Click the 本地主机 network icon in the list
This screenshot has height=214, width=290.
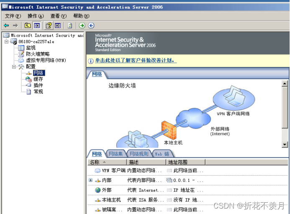(98, 200)
